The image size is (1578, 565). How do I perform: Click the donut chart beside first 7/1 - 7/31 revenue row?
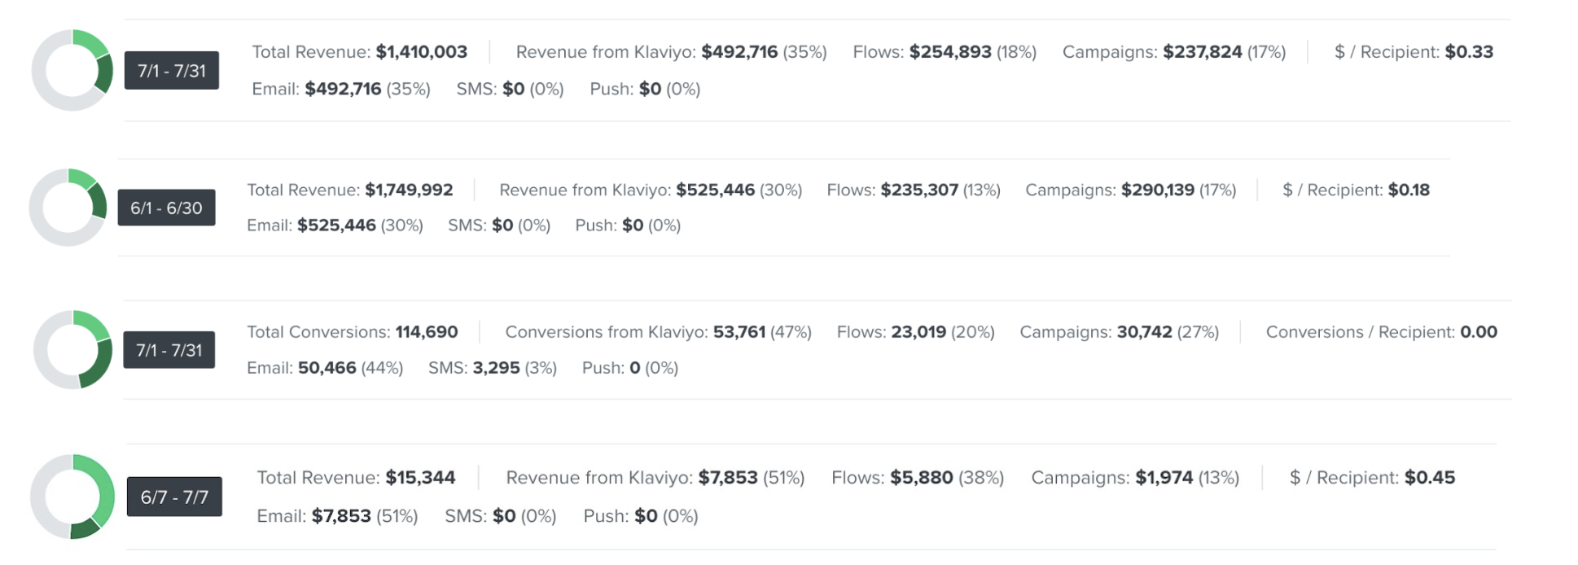72,70
